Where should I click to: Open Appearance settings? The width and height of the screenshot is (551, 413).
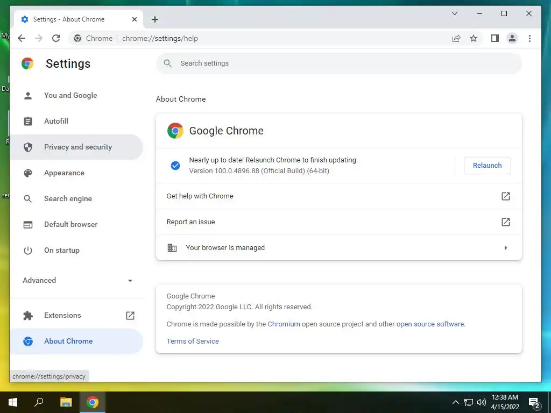76,173
